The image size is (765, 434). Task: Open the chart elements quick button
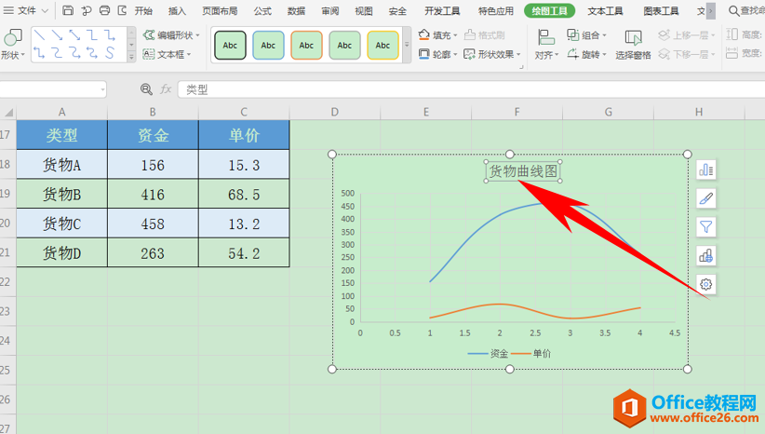(x=706, y=170)
